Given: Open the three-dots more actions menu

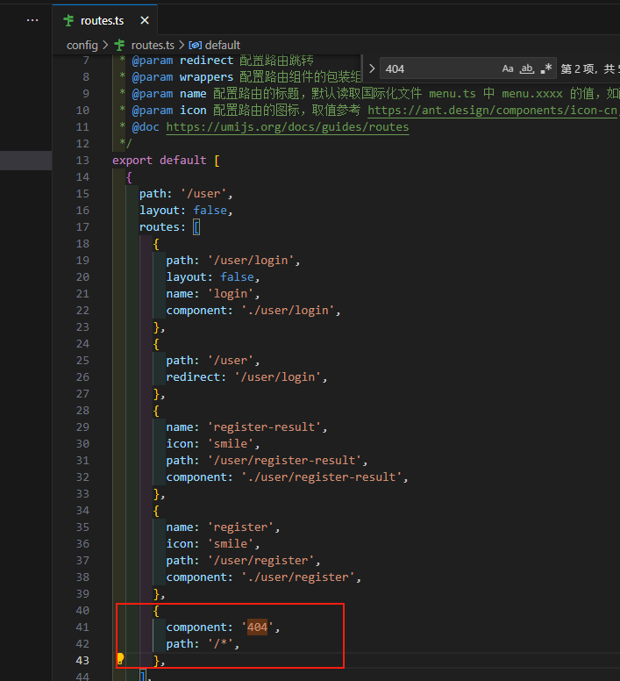Looking at the screenshot, I should pyautogui.click(x=32, y=20).
